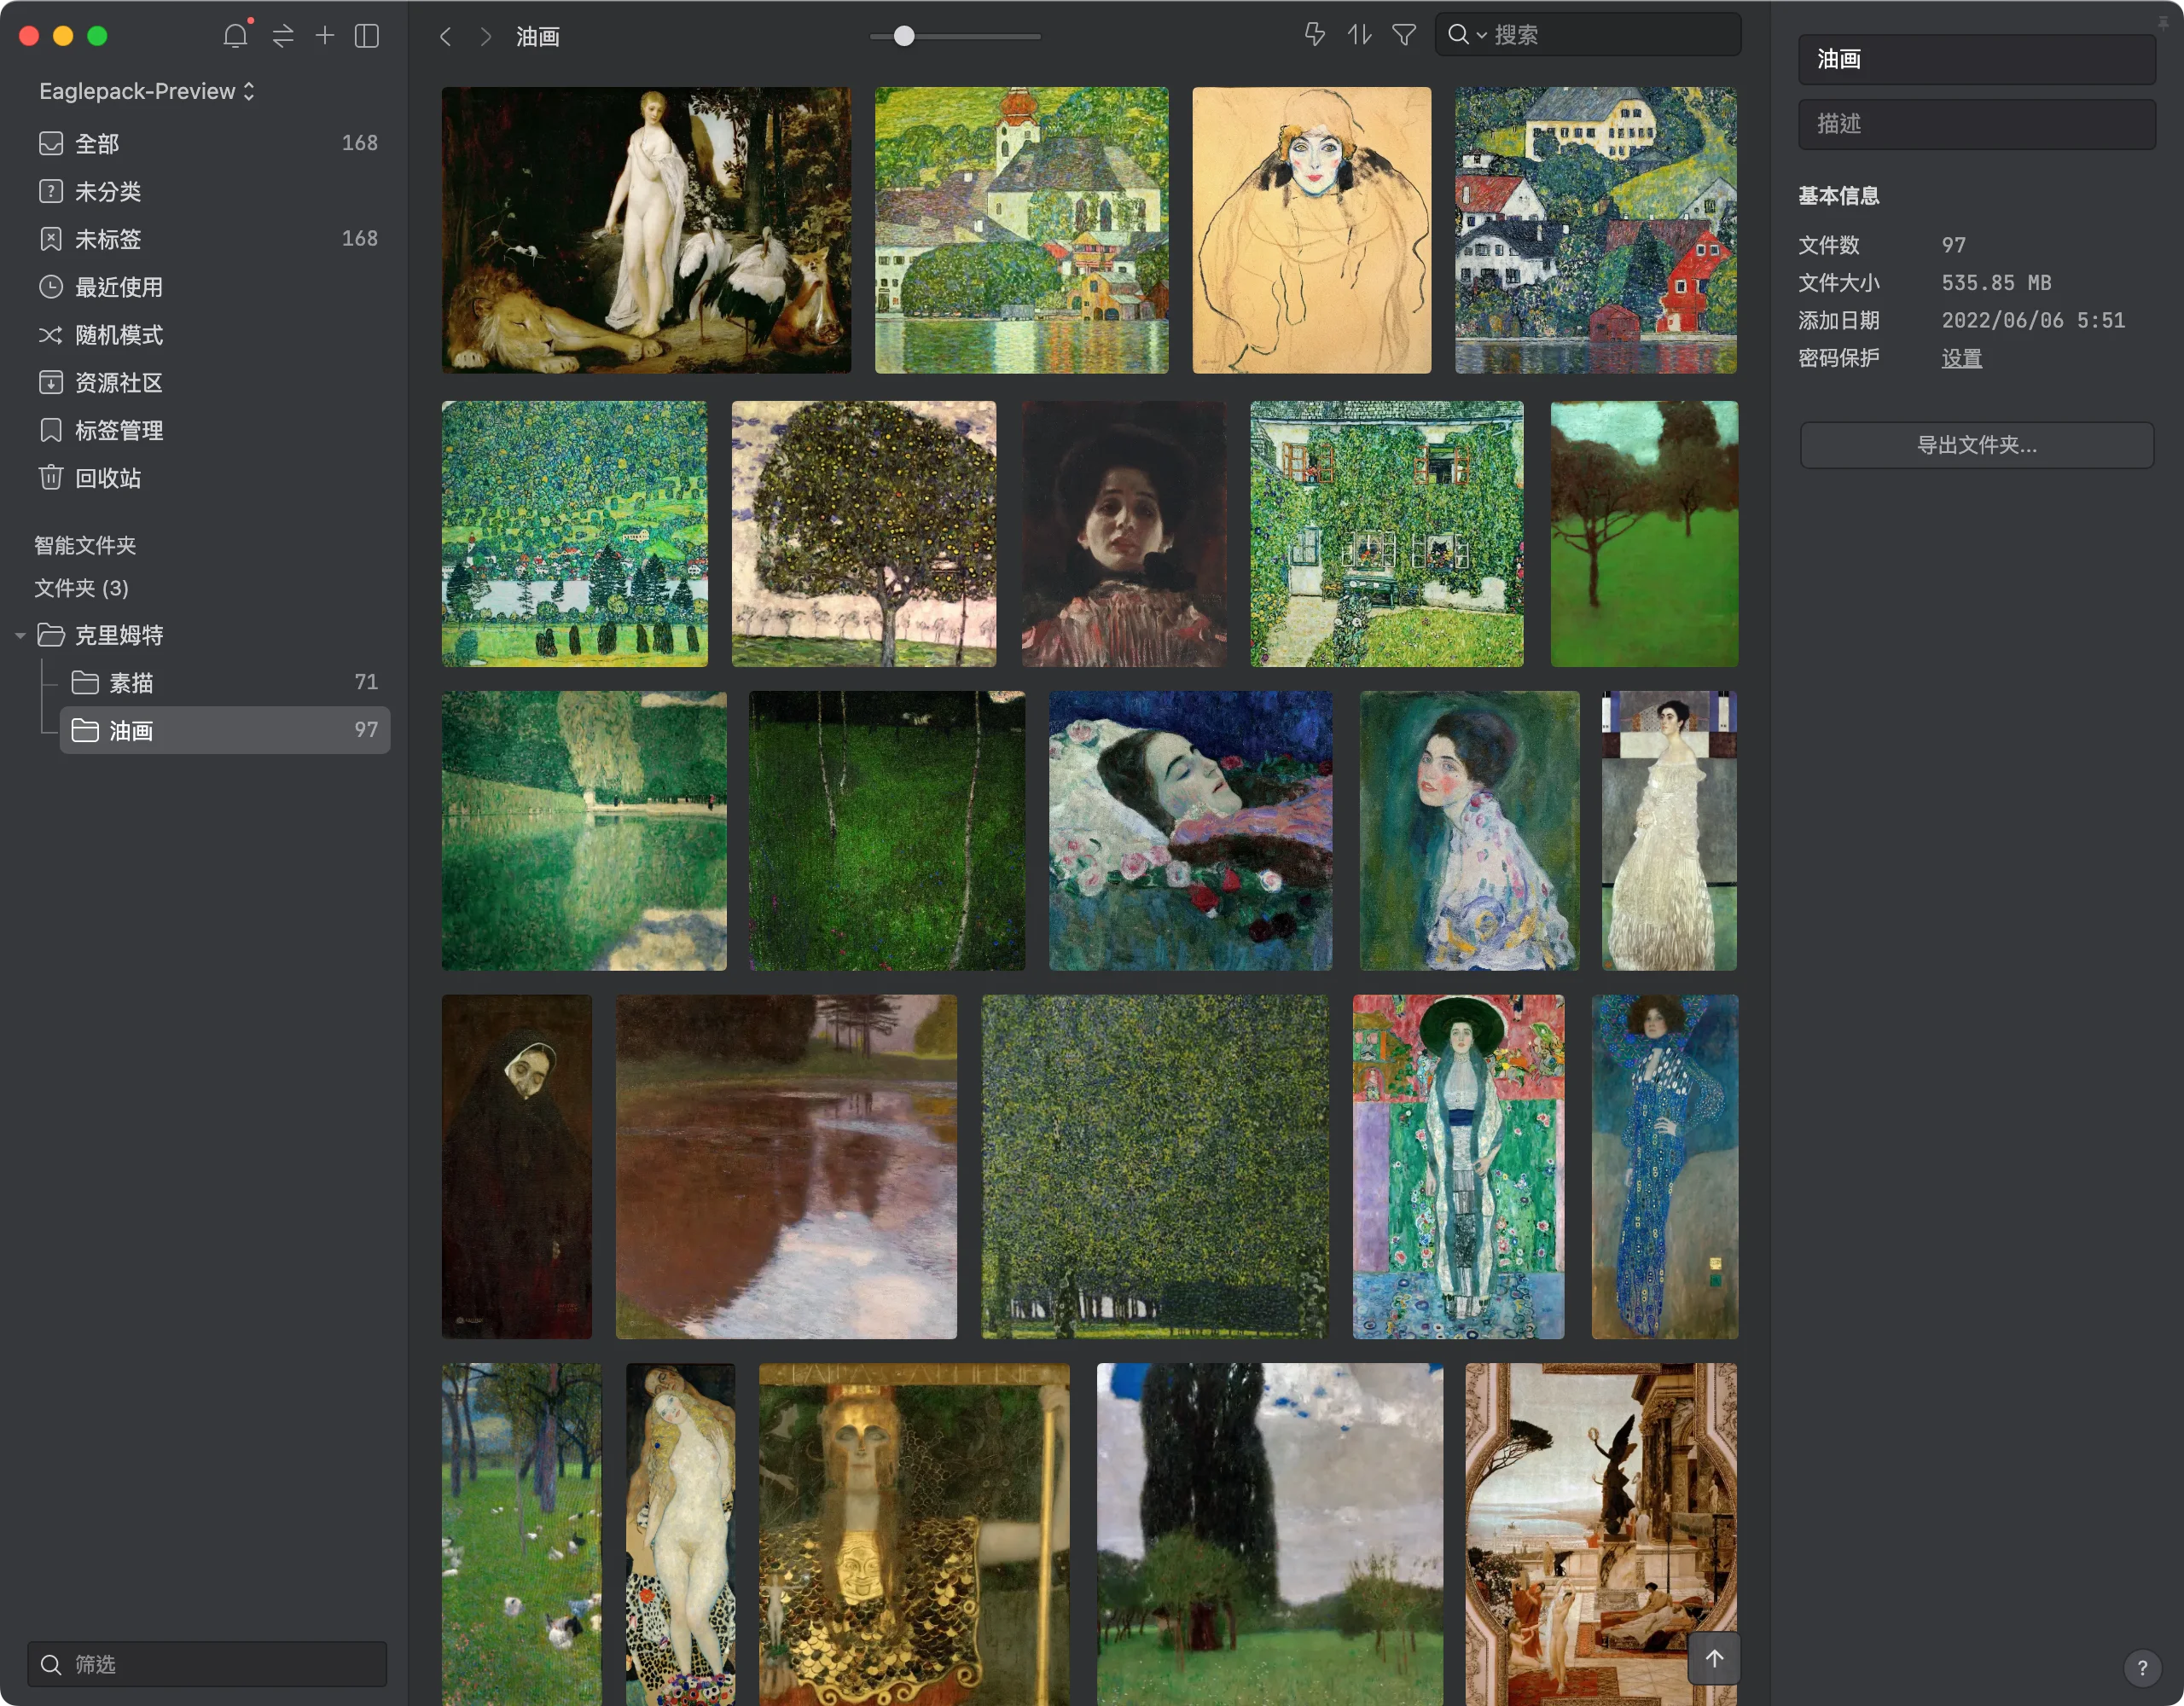Click the switch library arrows icon
Image resolution: width=2184 pixels, height=1706 pixels.
[x=283, y=36]
